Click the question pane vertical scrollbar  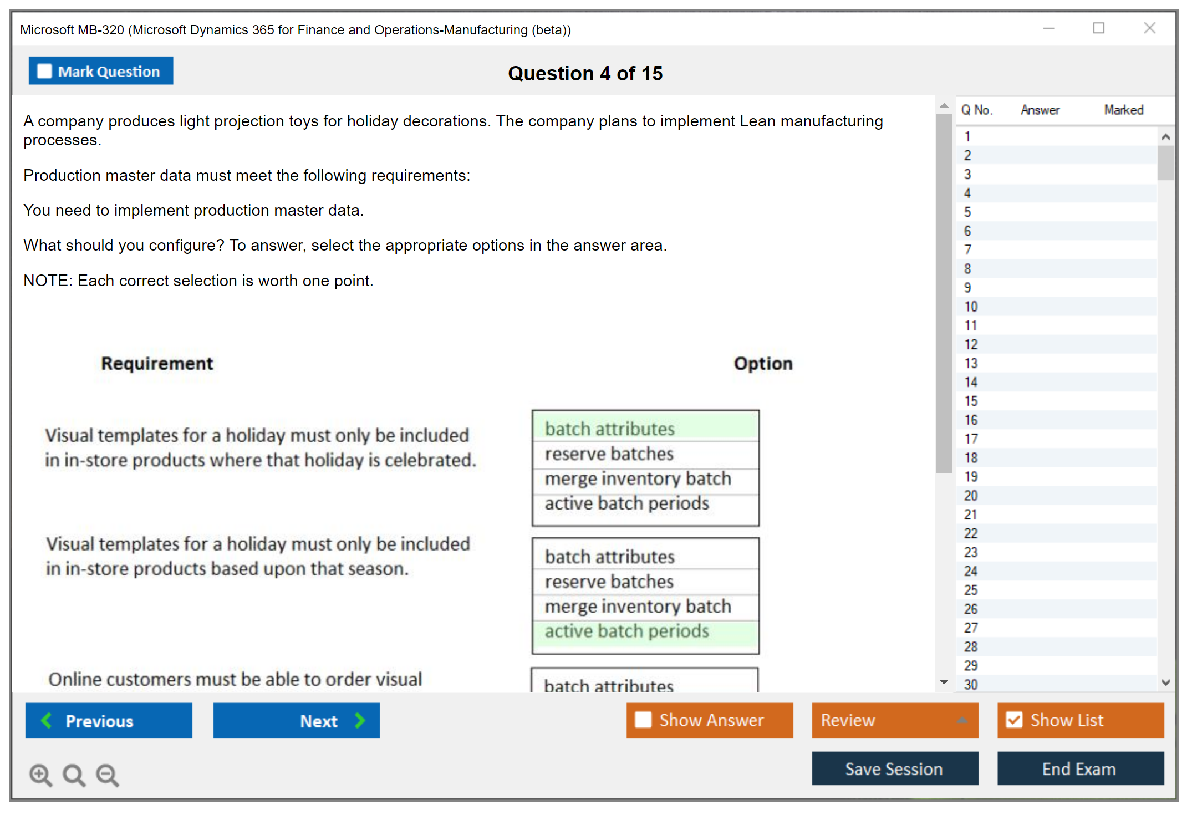pyautogui.click(x=944, y=294)
